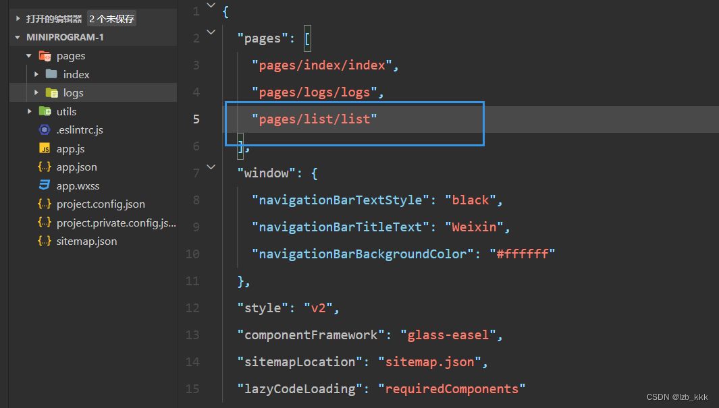Screen dimensions: 719x408
Task: Fold the window object at line 7
Action: pos(211,168)
